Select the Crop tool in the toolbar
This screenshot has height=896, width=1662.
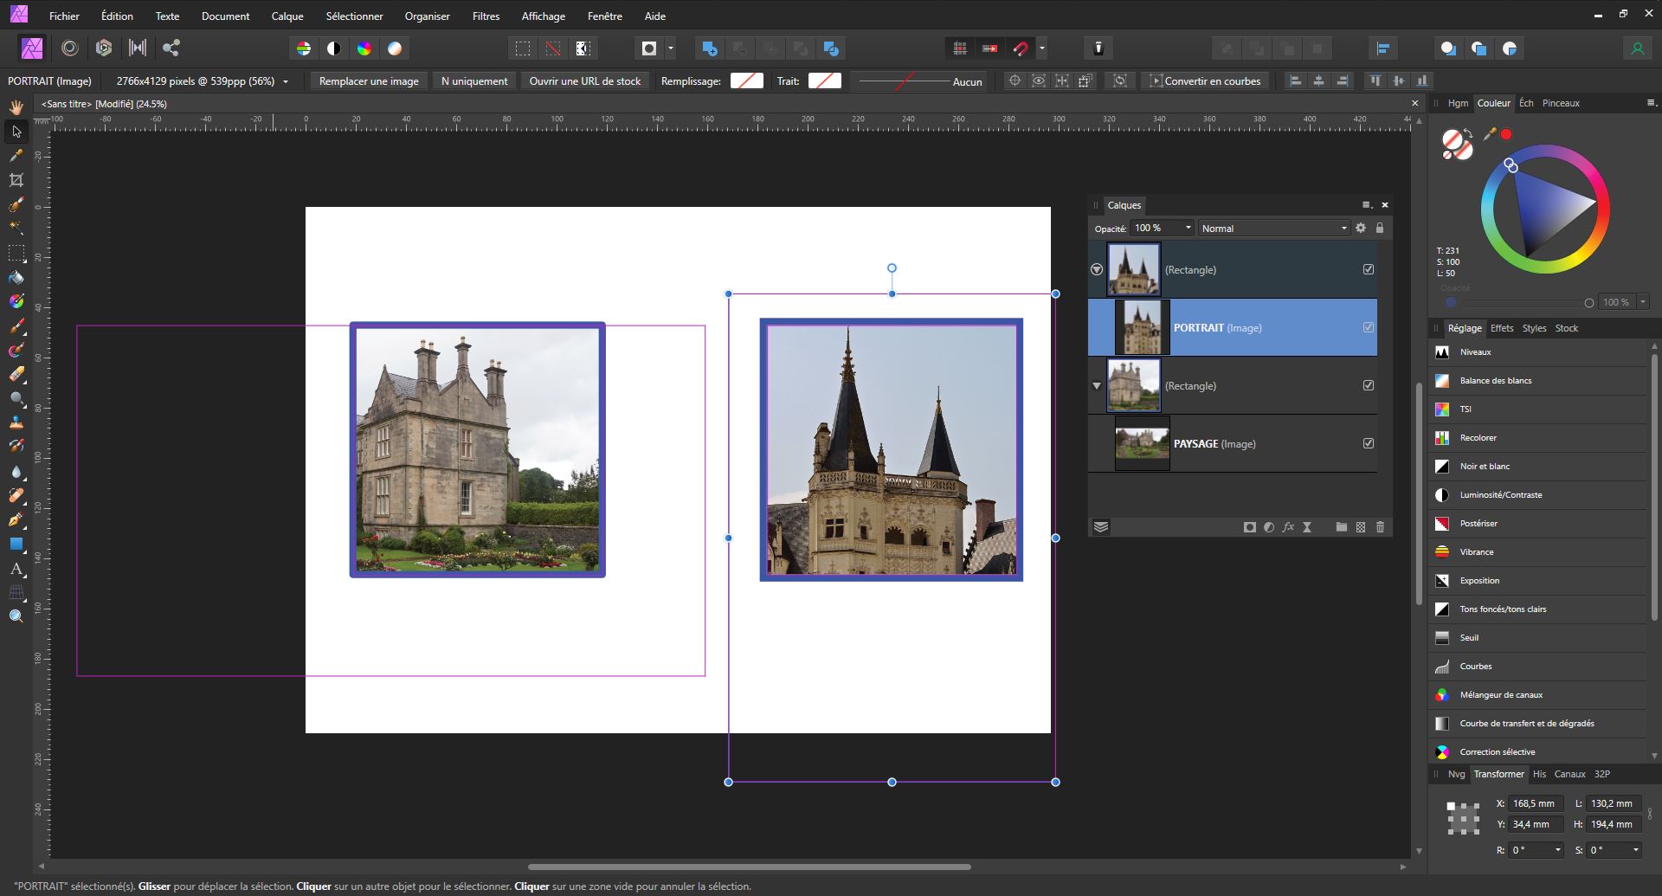click(x=16, y=180)
